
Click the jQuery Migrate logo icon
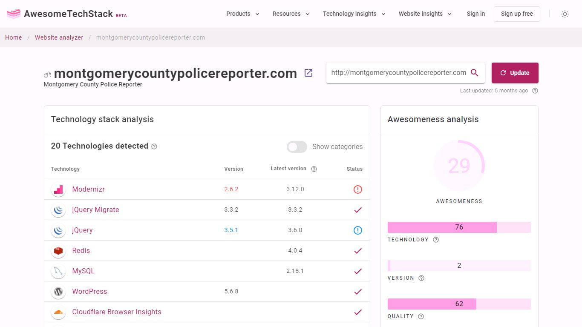click(x=58, y=210)
